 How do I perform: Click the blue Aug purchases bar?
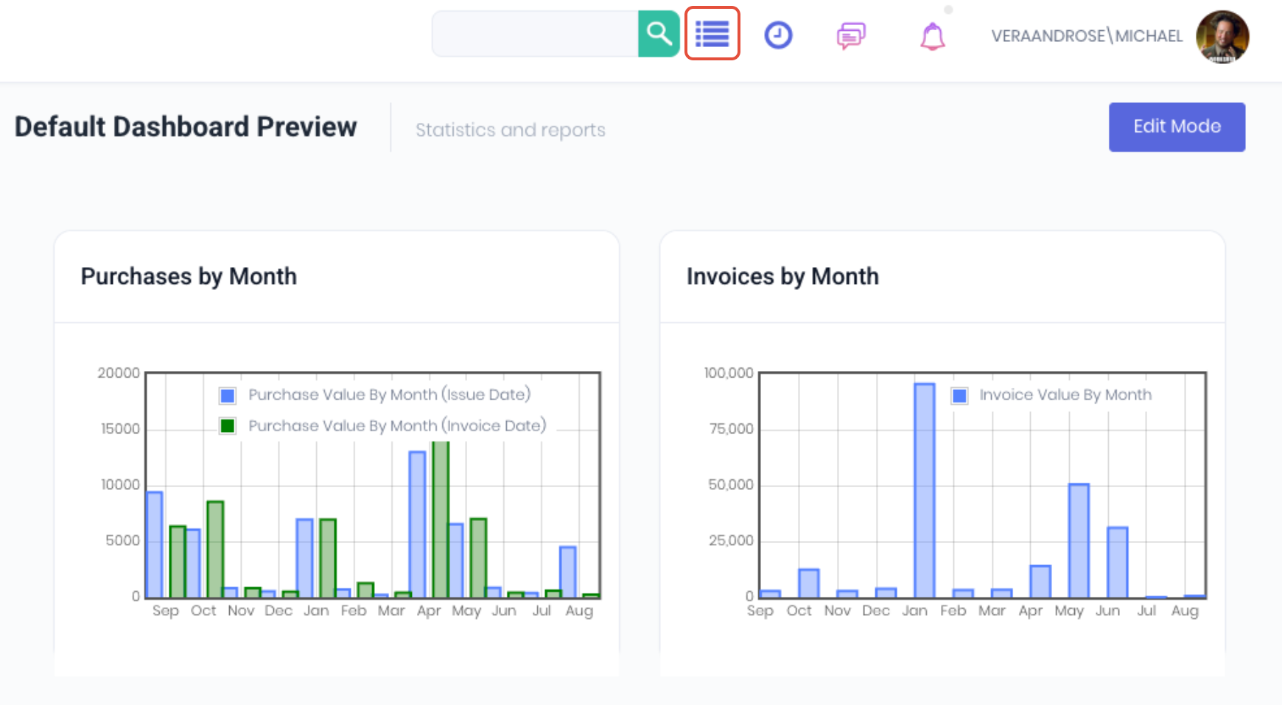567,572
